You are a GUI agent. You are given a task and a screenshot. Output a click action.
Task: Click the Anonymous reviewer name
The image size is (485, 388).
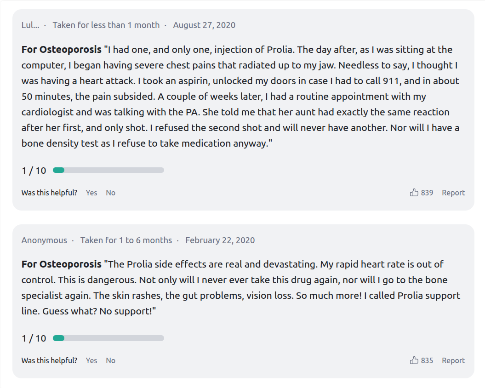coord(44,240)
